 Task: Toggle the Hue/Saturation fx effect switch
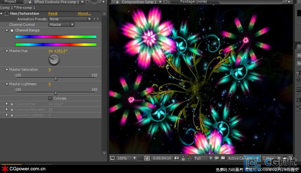[x=7, y=13]
